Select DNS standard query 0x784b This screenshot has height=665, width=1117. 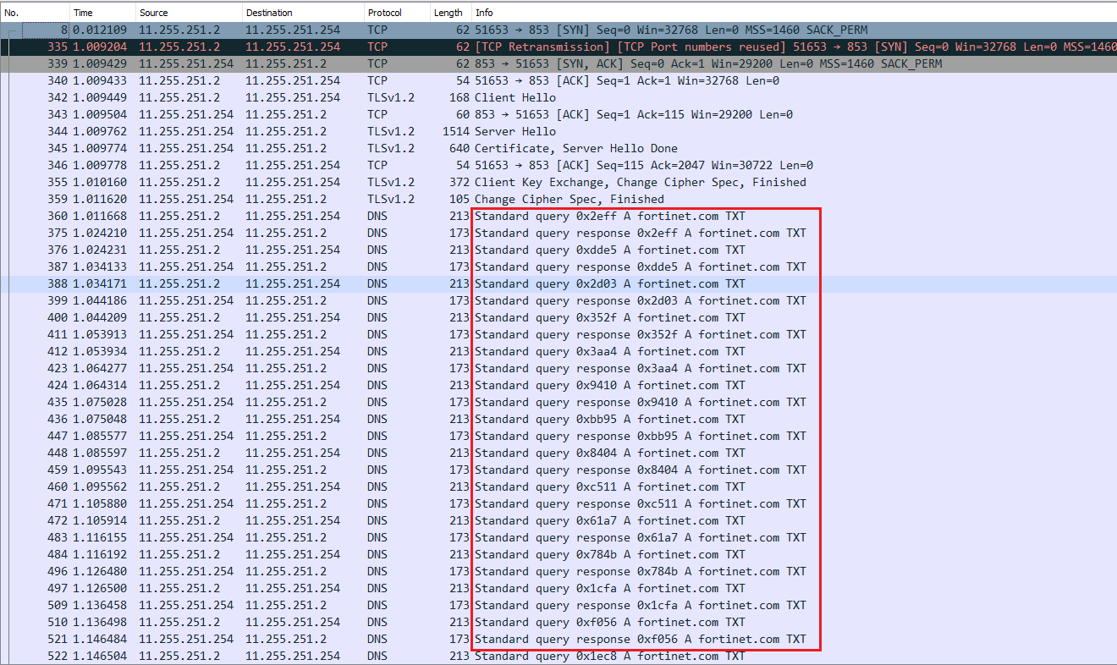tap(558, 554)
